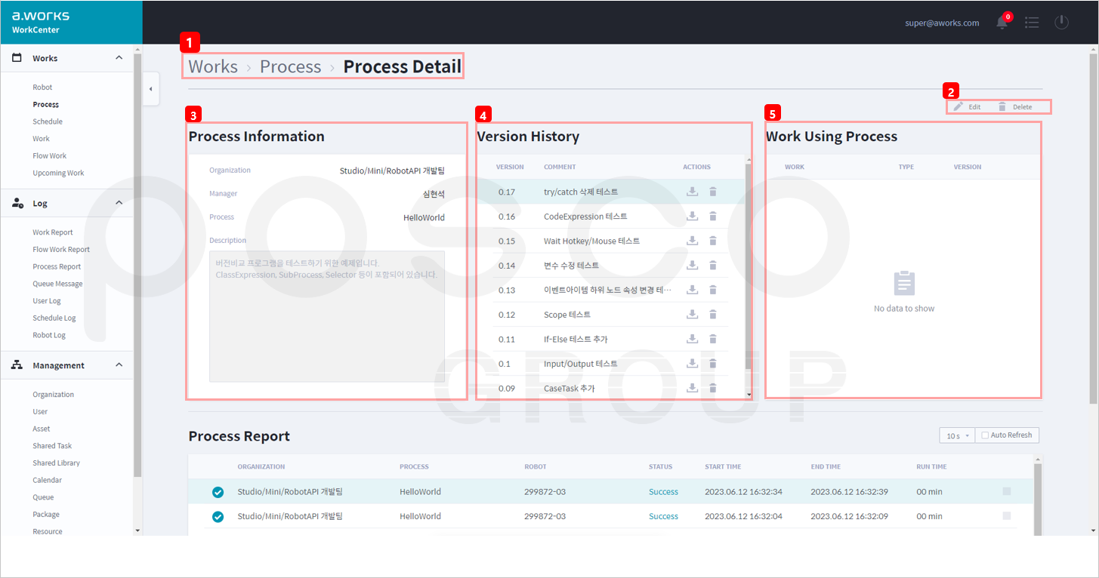This screenshot has height=578, width=1099.
Task: Open Calendar under Management
Action: [47, 480]
